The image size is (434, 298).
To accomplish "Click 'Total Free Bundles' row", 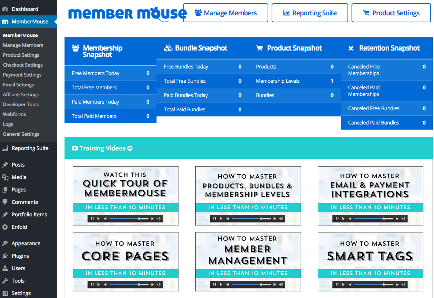I will click(x=203, y=81).
